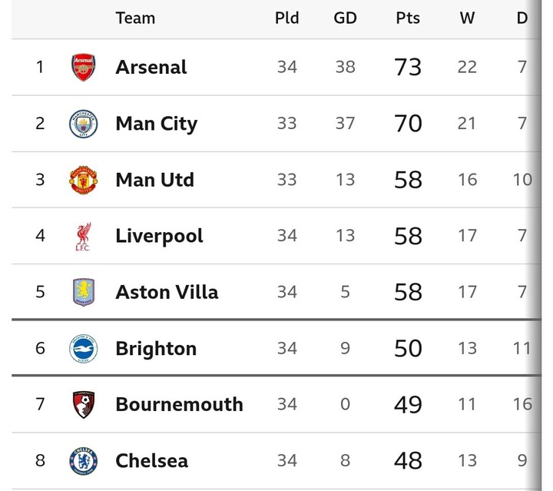Open the Chelsea team name link
Viewport: 553px width, 491px height.
[152, 460]
